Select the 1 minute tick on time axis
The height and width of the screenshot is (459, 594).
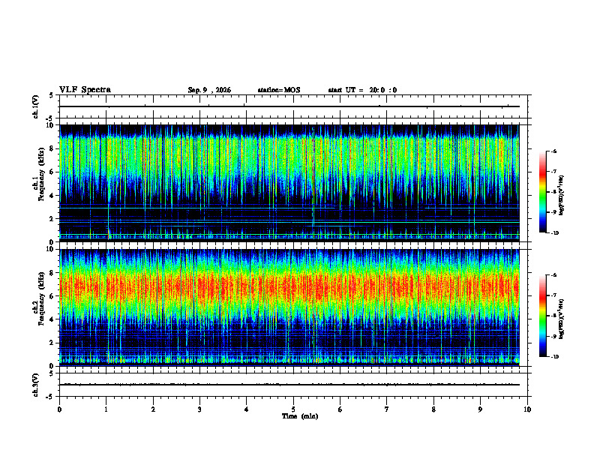[106, 409]
